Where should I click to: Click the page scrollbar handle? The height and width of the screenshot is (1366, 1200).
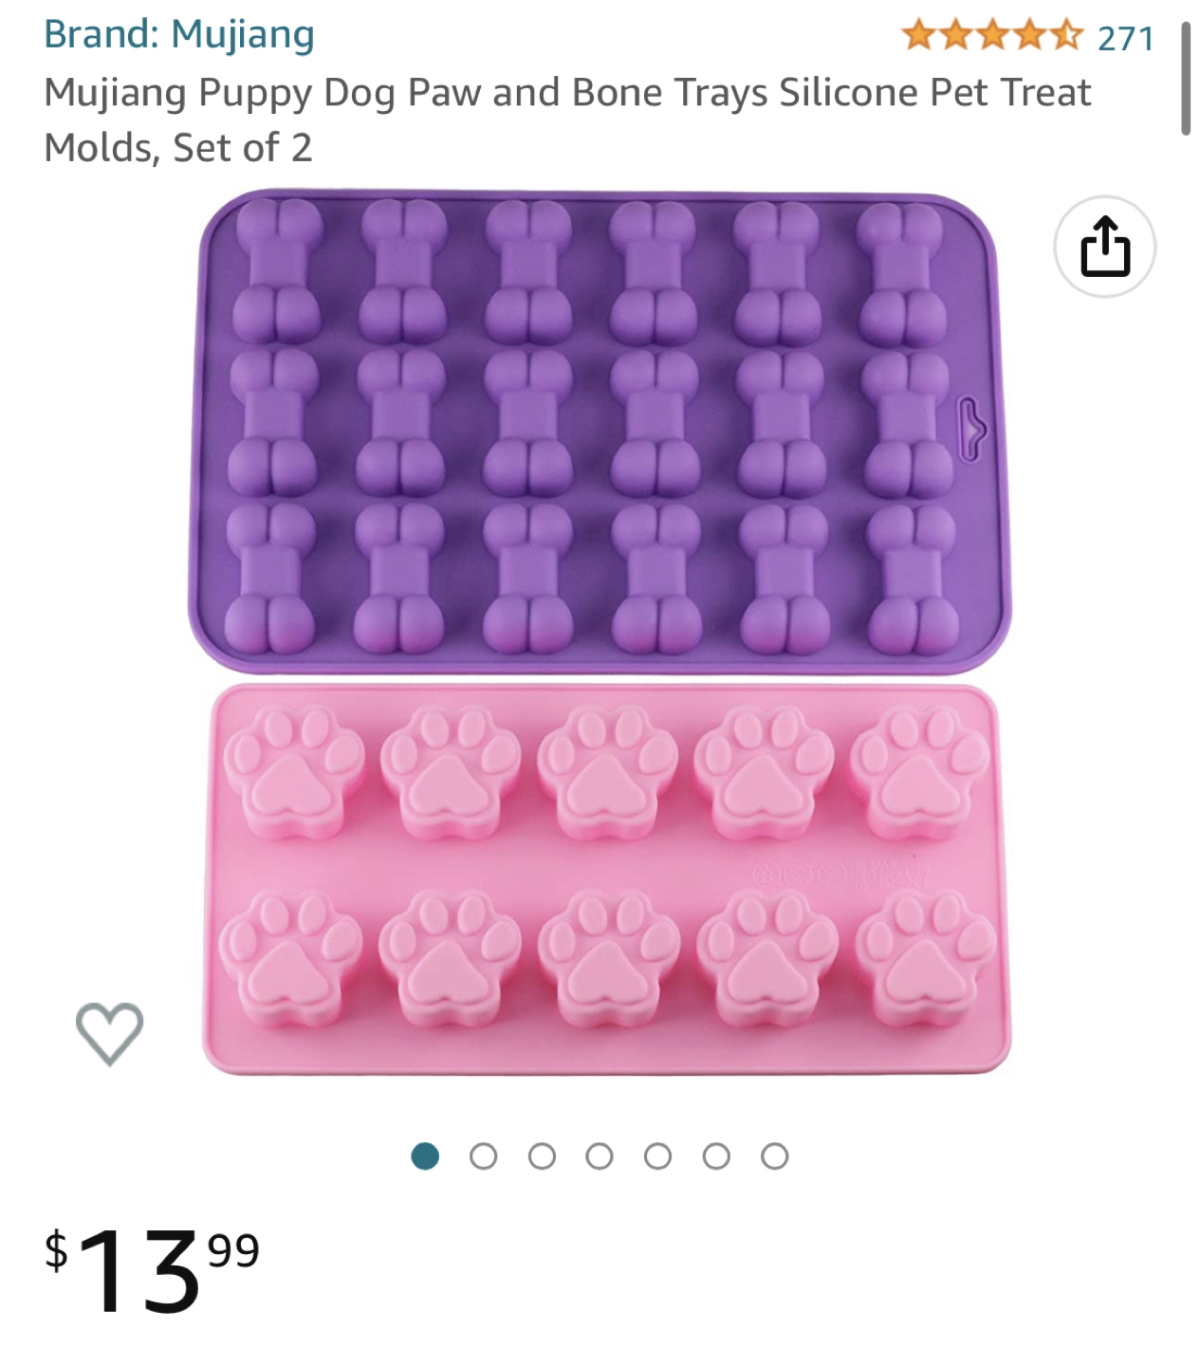[x=1185, y=79]
